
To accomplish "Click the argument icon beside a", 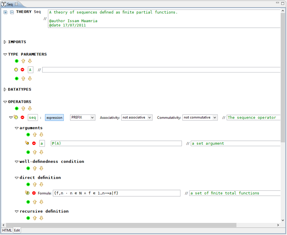I will pos(27,143).
